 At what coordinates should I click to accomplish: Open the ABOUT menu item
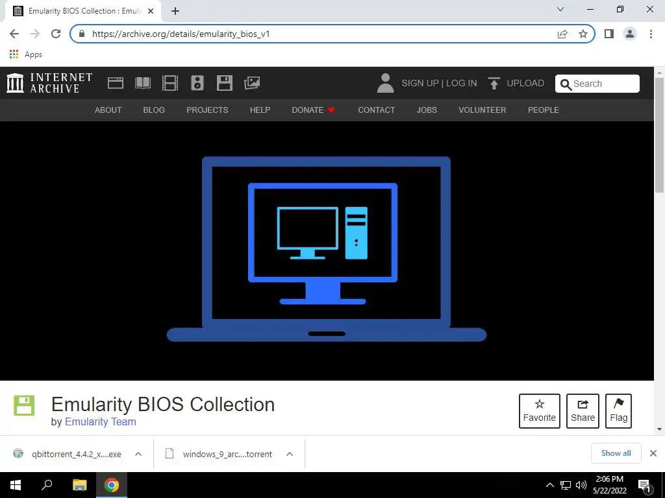coord(108,110)
